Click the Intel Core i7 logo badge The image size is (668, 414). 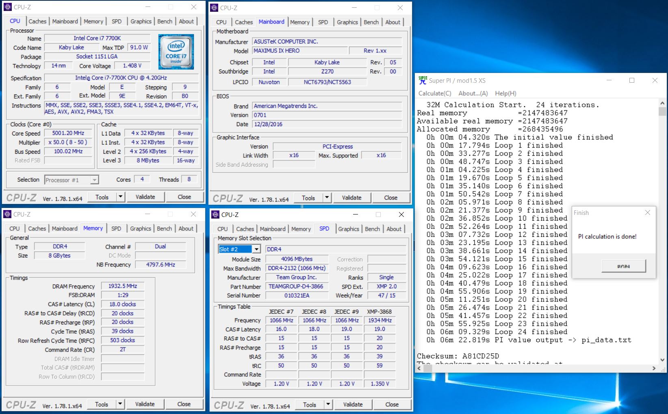click(x=176, y=51)
